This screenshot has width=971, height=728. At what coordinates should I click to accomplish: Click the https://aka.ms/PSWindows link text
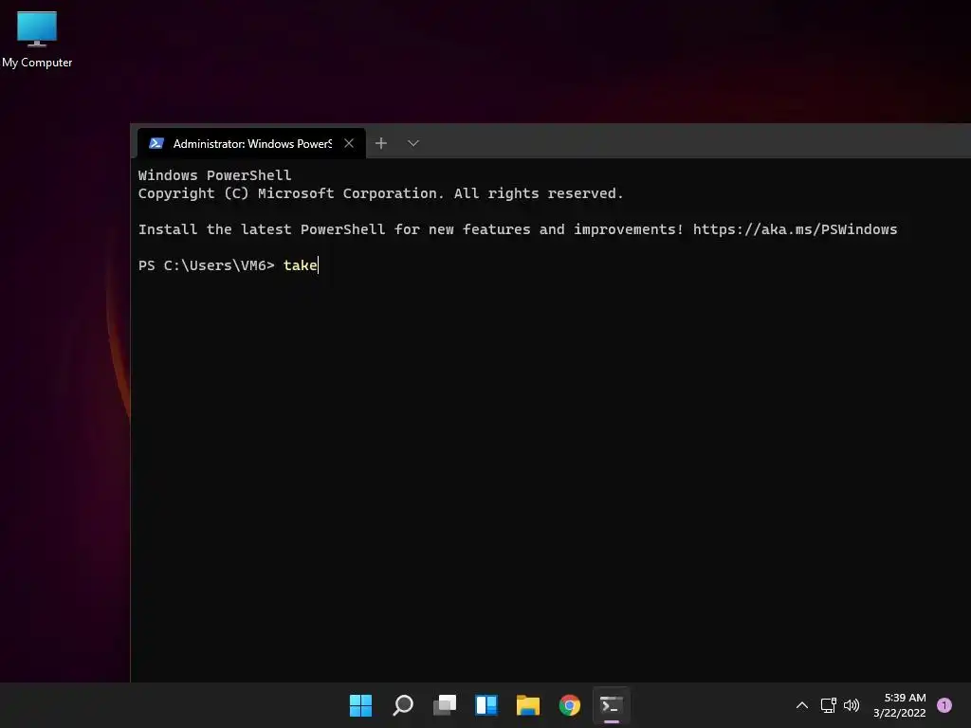click(x=795, y=229)
